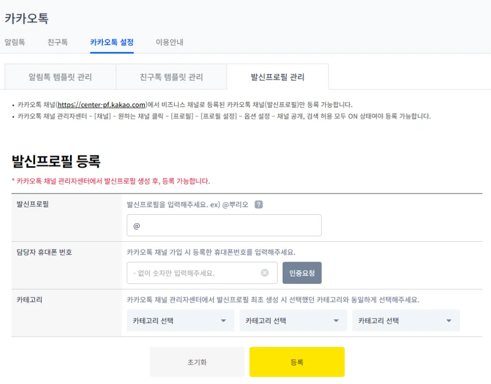Image resolution: width=491 pixels, height=384 pixels.
Task: Open the center-pf.kakao.com link
Action: point(102,105)
